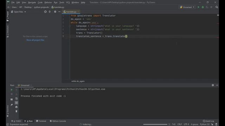Click the stop icon in Run panel

click(x=12, y=94)
